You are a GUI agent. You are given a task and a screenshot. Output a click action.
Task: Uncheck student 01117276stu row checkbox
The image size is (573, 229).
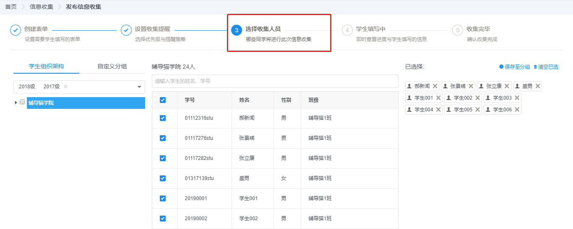(x=163, y=138)
